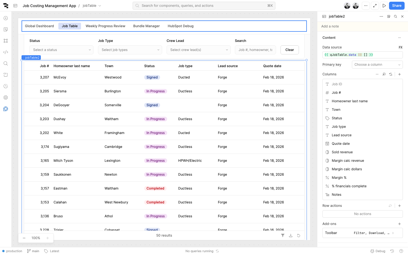Open the Crew Lead select dropdown
This screenshot has width=408, height=255.
(x=199, y=50)
